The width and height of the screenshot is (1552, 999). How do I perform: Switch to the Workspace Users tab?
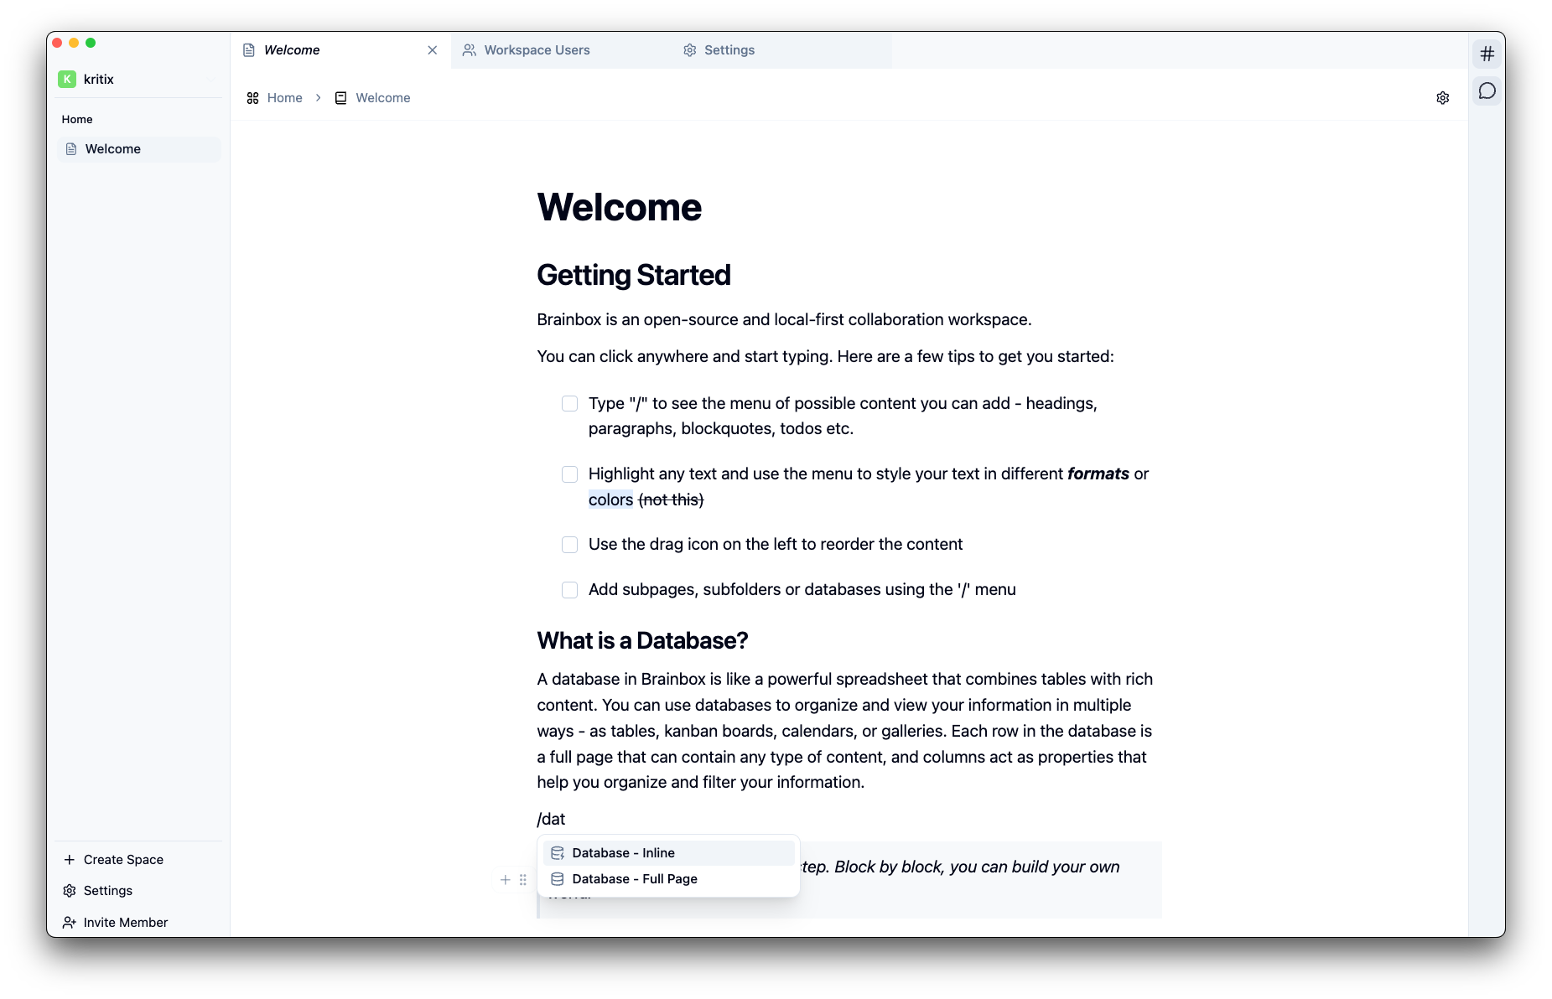point(537,50)
